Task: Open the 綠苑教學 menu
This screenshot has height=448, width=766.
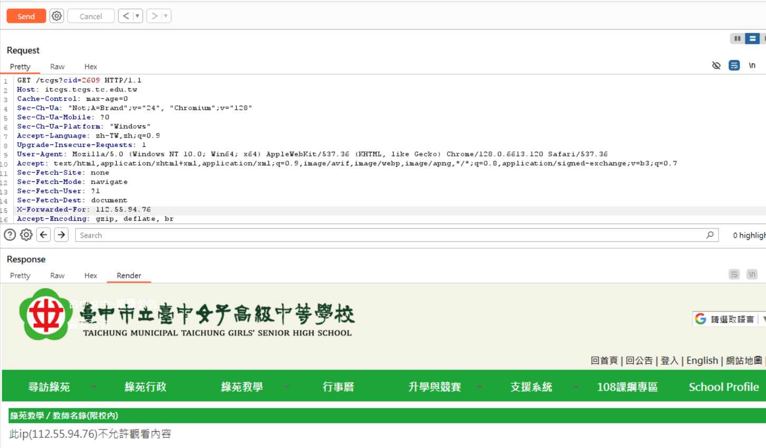Action: tap(242, 387)
